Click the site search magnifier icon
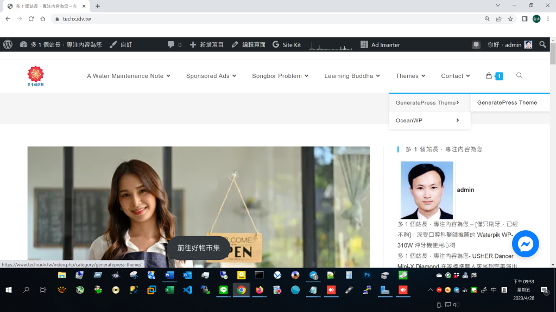Screen dimensions: 556x312 pyautogui.click(x=519, y=76)
